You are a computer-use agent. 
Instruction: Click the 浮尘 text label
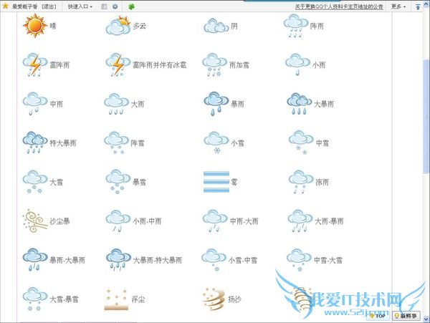tap(138, 299)
